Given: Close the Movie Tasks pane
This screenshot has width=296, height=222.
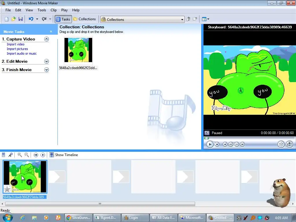Looking at the screenshot, I should pyautogui.click(x=51, y=32).
